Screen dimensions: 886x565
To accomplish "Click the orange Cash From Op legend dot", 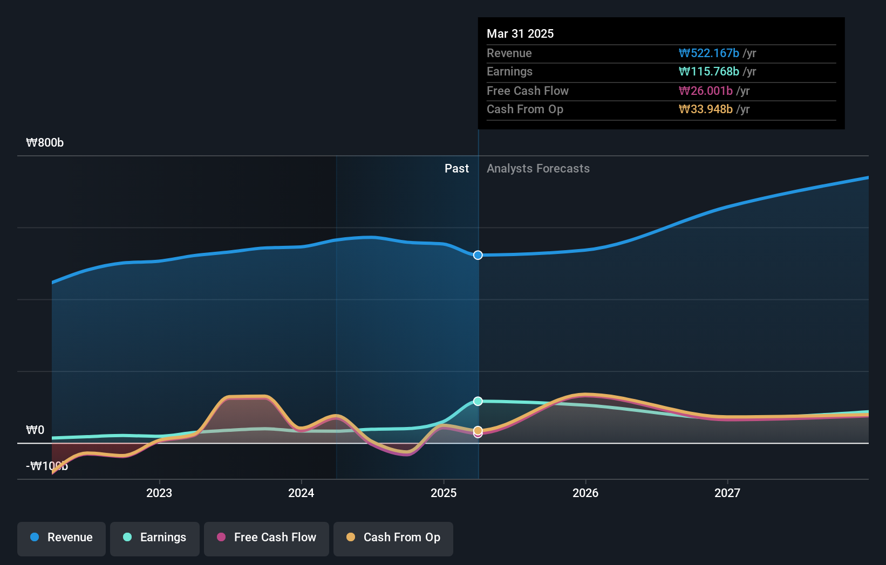I will click(351, 538).
